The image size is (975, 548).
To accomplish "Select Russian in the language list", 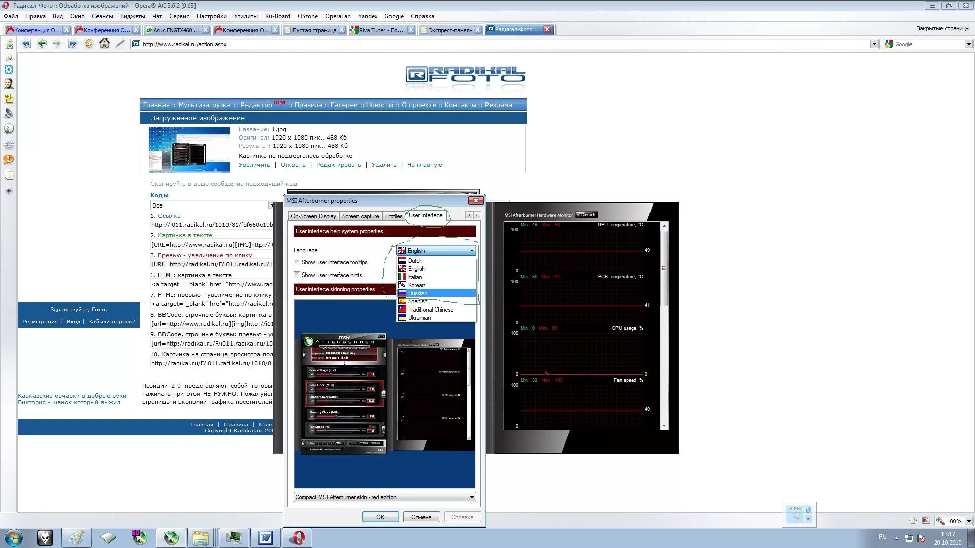I will 417,293.
